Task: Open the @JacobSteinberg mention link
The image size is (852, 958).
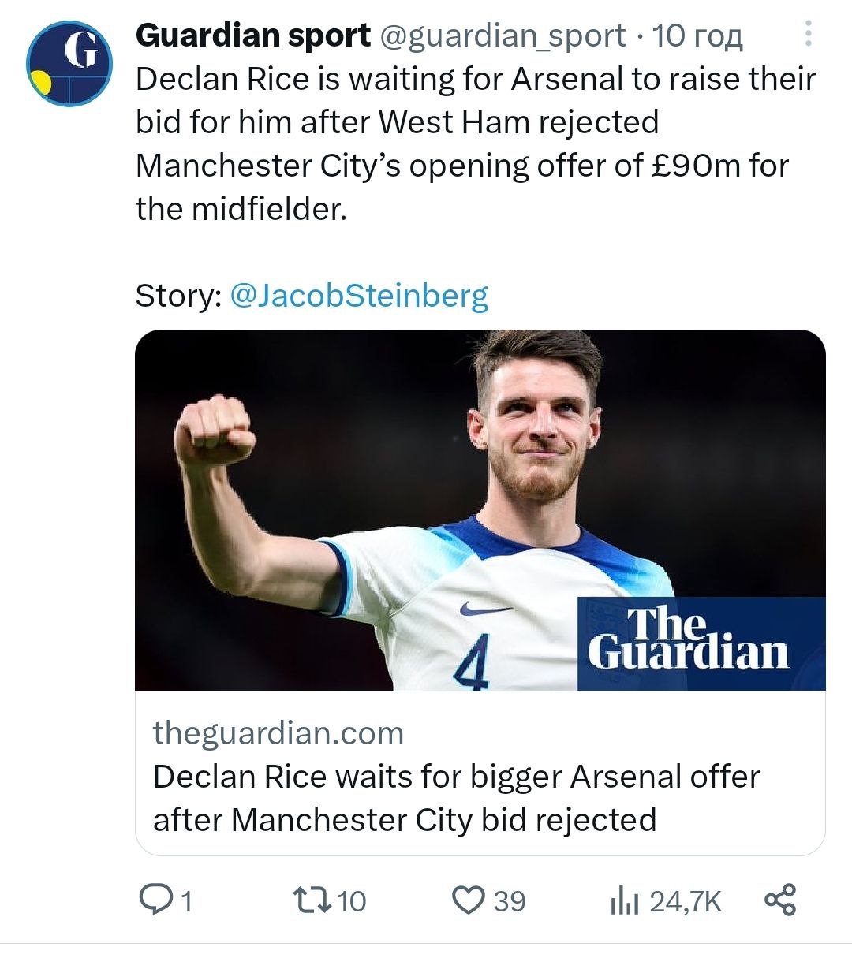Action: click(359, 296)
